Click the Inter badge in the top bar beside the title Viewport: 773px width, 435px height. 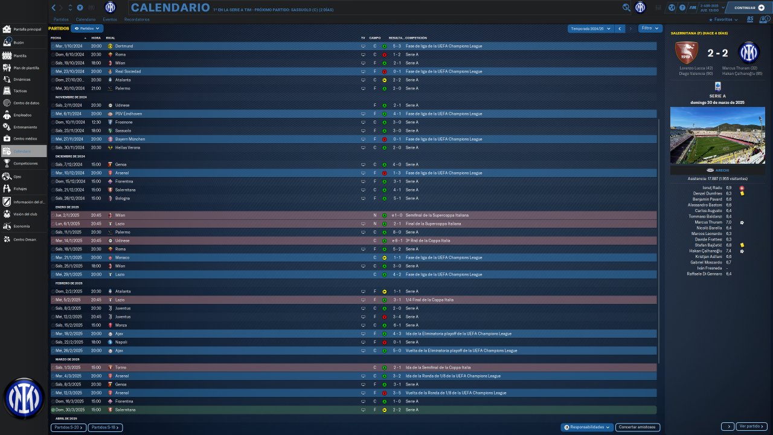click(x=110, y=7)
